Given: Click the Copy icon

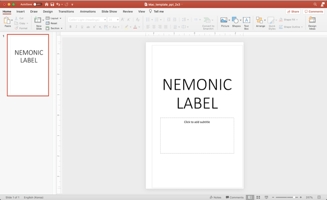Looking at the screenshot, I should [x=16, y=23].
